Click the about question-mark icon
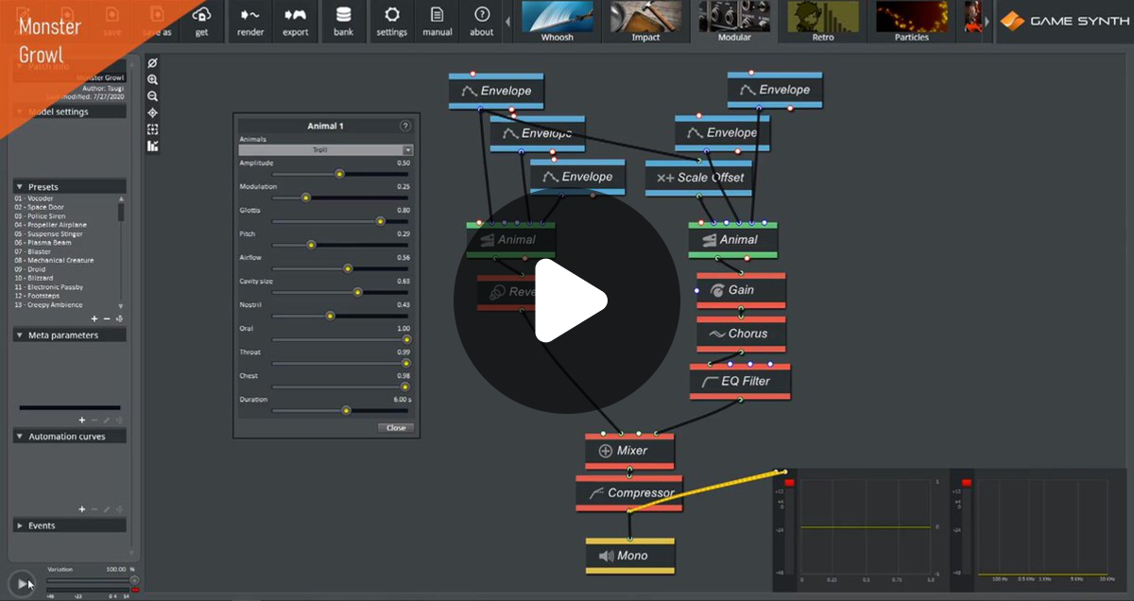Screen dimensions: 1134x601 point(482,15)
